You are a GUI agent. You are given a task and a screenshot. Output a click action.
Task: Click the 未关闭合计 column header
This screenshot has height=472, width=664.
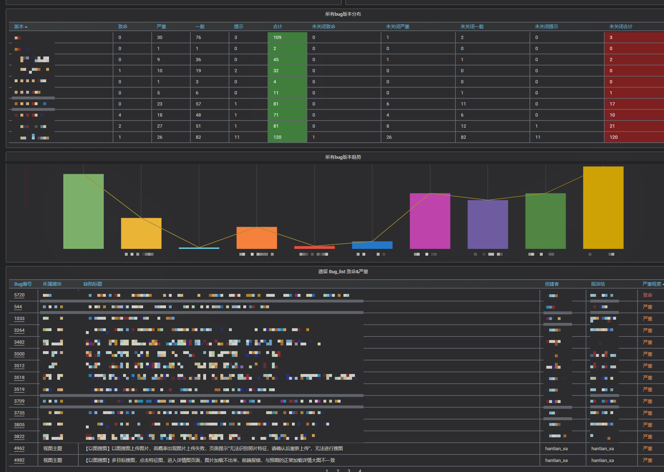(621, 26)
